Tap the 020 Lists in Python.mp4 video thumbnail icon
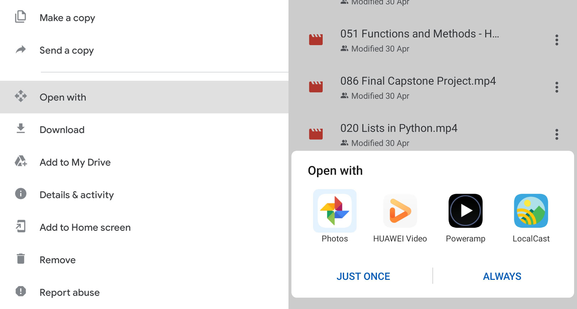This screenshot has width=577, height=309. point(316,134)
